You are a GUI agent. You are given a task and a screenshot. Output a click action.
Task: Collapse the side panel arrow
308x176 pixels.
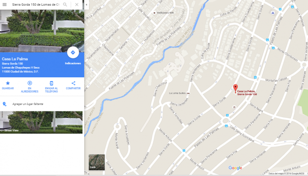(x=86, y=5)
